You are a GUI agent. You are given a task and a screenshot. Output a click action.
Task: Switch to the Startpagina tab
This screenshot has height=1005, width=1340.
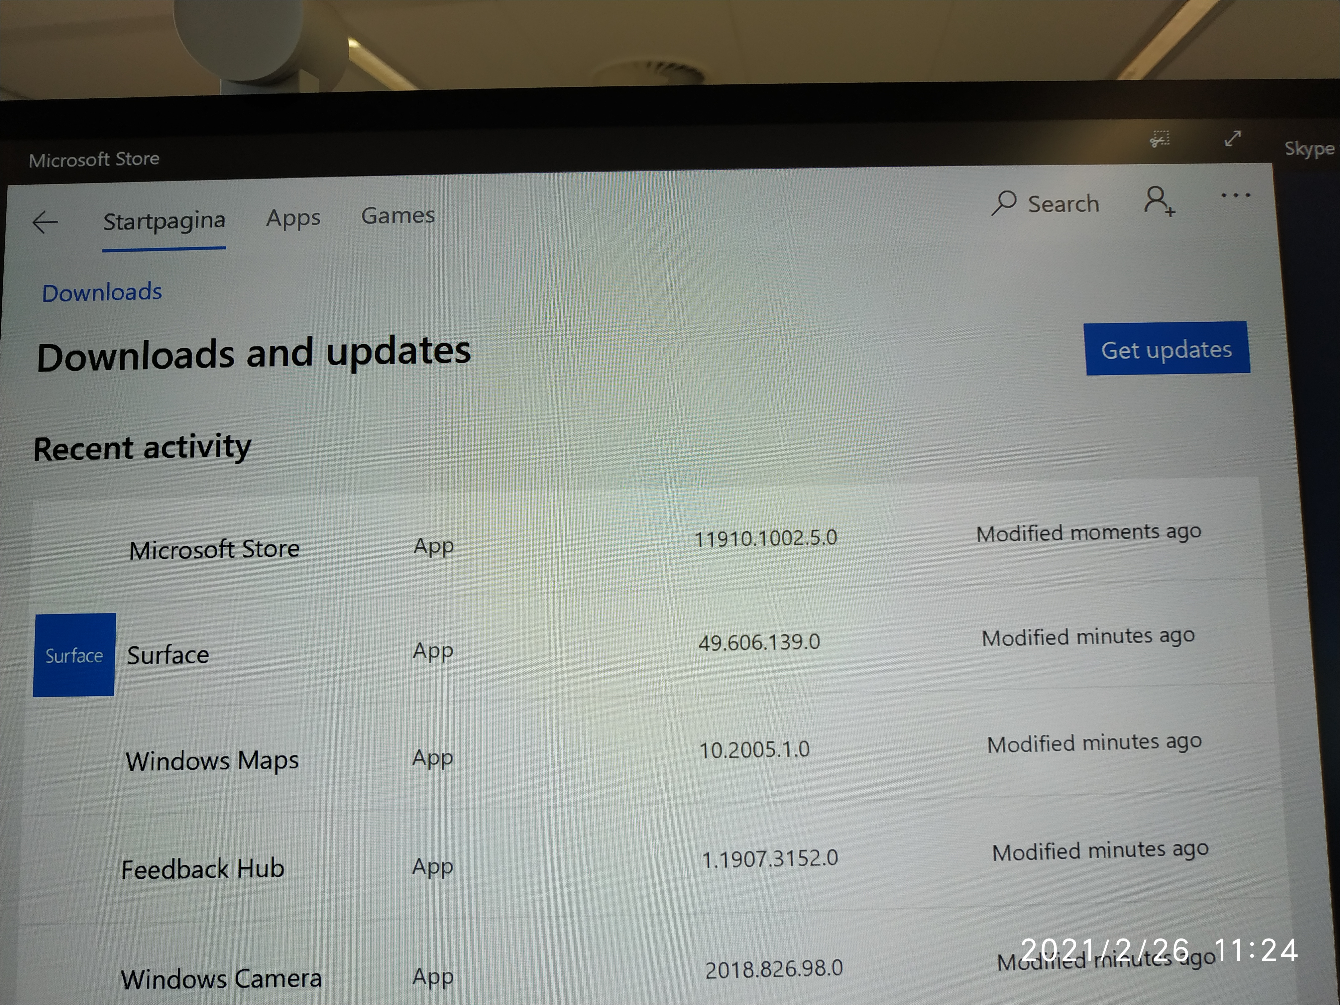tap(164, 221)
